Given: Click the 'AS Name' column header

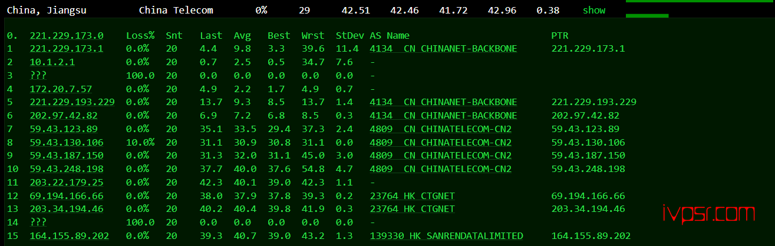Looking at the screenshot, I should pos(390,36).
